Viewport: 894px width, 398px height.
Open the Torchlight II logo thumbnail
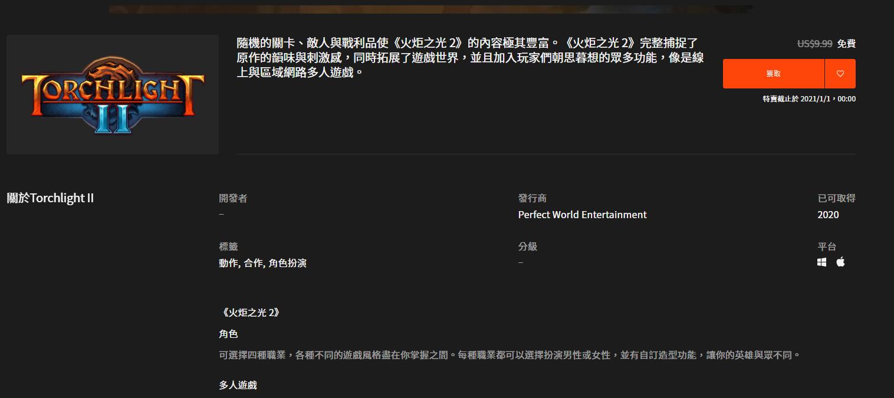pyautogui.click(x=113, y=94)
